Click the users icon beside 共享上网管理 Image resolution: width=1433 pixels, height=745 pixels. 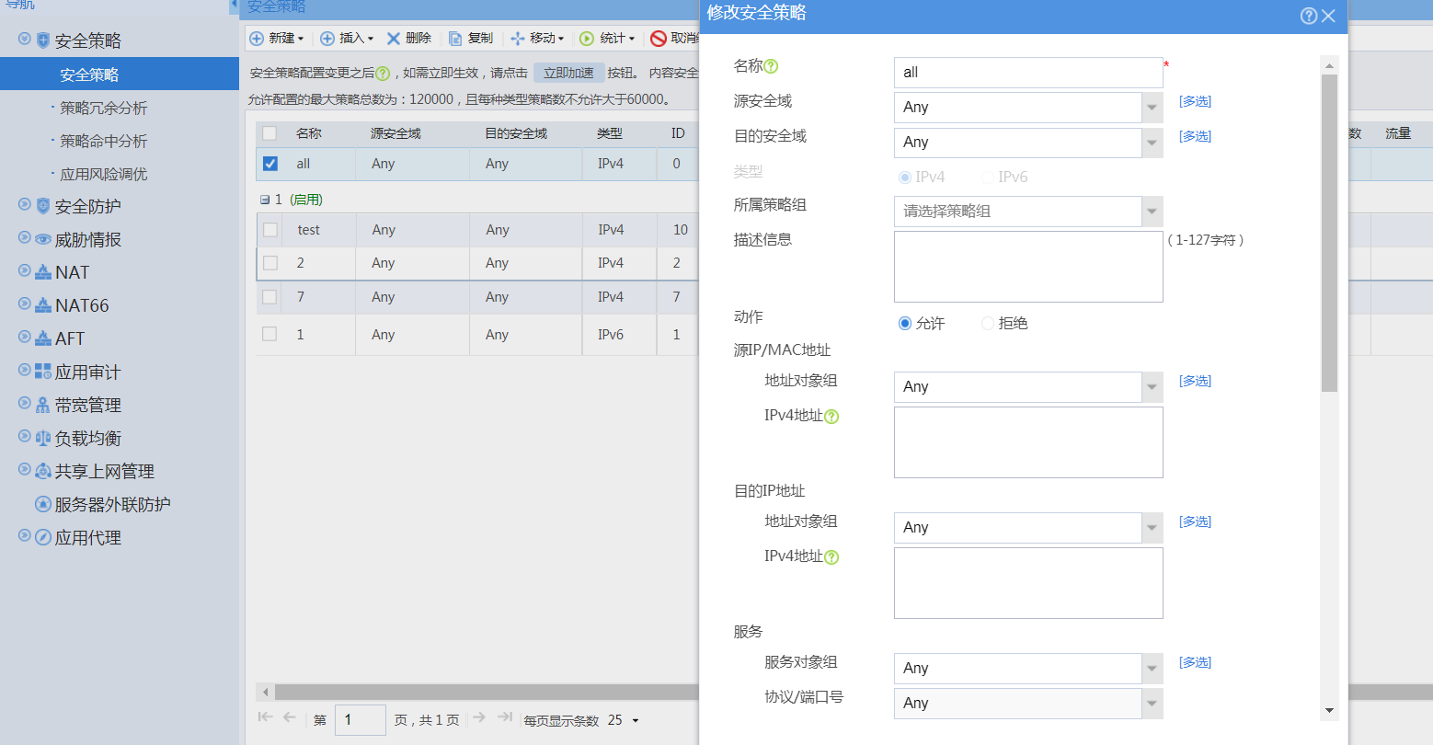click(x=43, y=471)
